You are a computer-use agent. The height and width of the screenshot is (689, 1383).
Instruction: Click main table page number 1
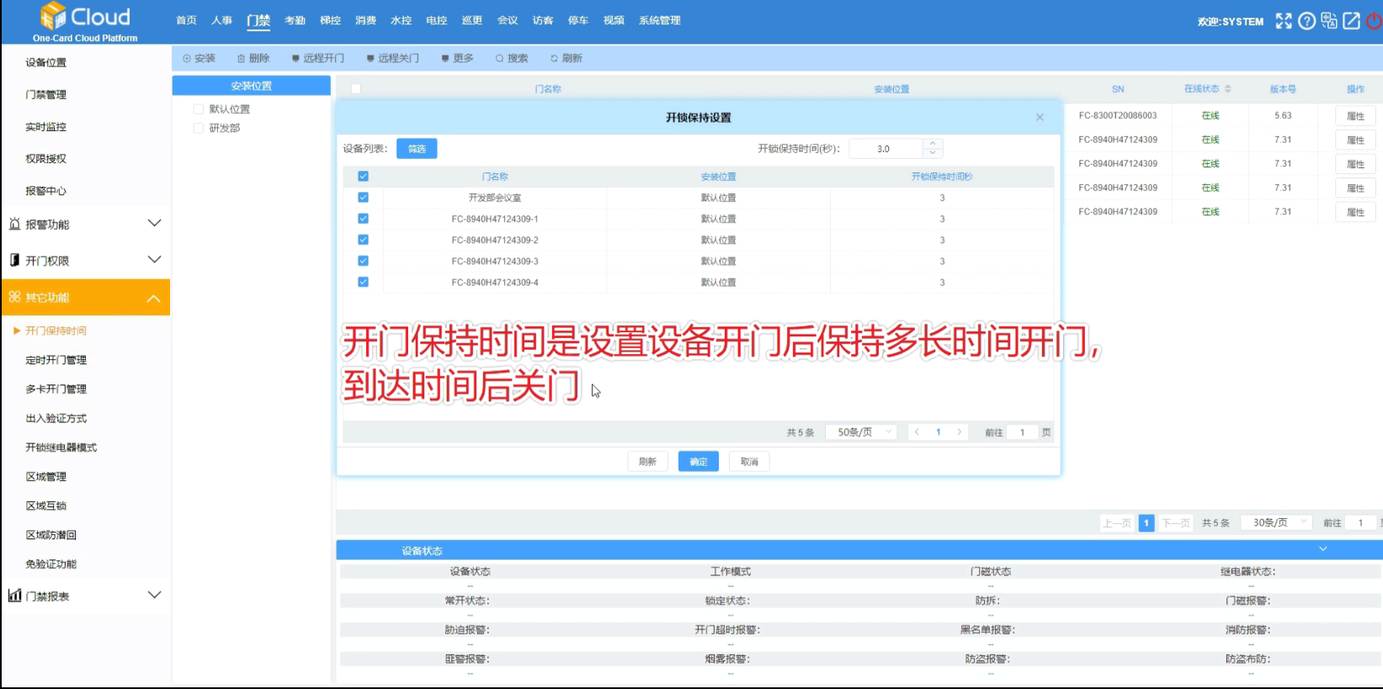click(x=1146, y=522)
